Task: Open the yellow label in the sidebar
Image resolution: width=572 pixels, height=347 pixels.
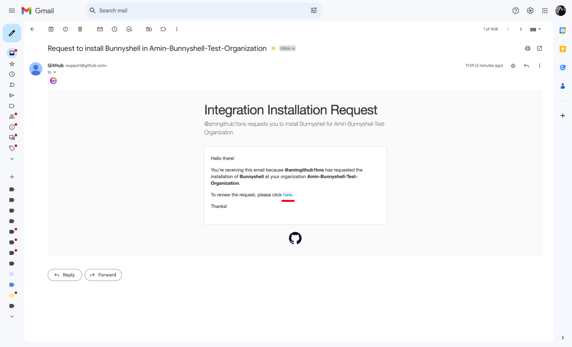Action: pyautogui.click(x=12, y=295)
